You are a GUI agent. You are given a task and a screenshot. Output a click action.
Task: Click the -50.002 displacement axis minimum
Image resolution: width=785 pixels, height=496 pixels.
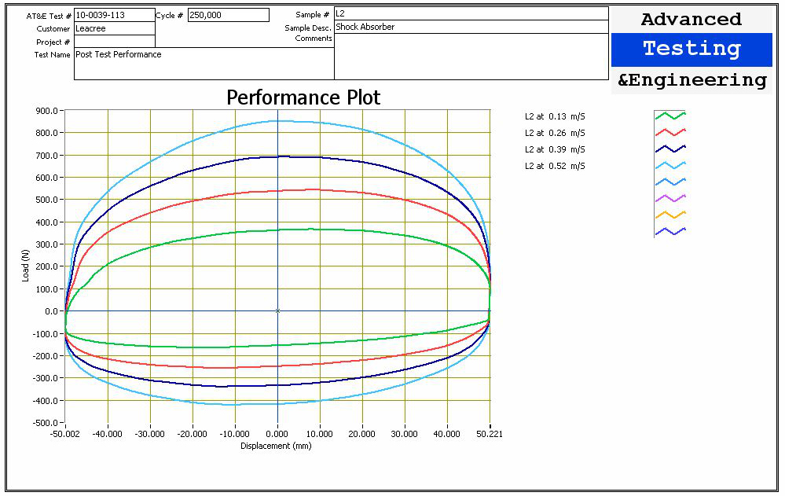point(64,434)
